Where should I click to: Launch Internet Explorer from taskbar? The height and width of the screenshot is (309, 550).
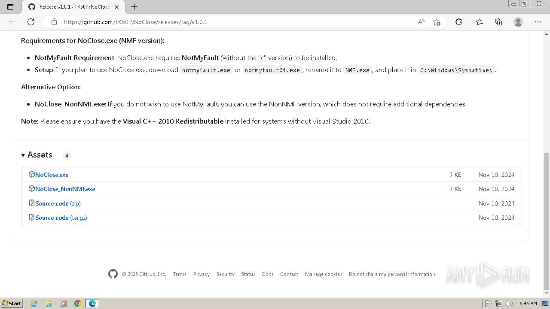coord(34,303)
